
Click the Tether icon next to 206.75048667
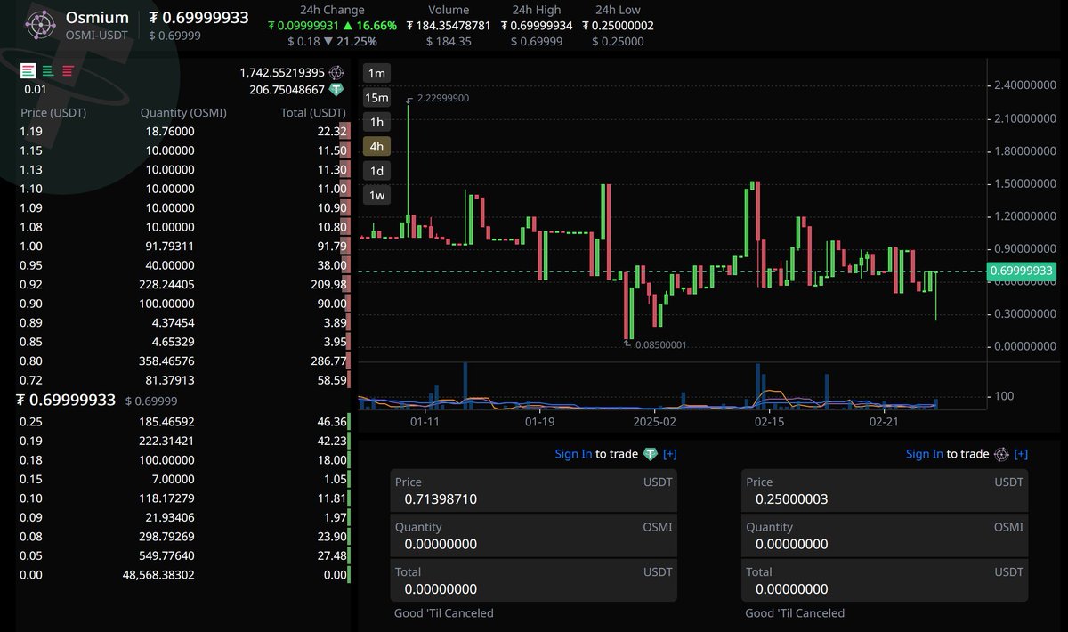(336, 90)
